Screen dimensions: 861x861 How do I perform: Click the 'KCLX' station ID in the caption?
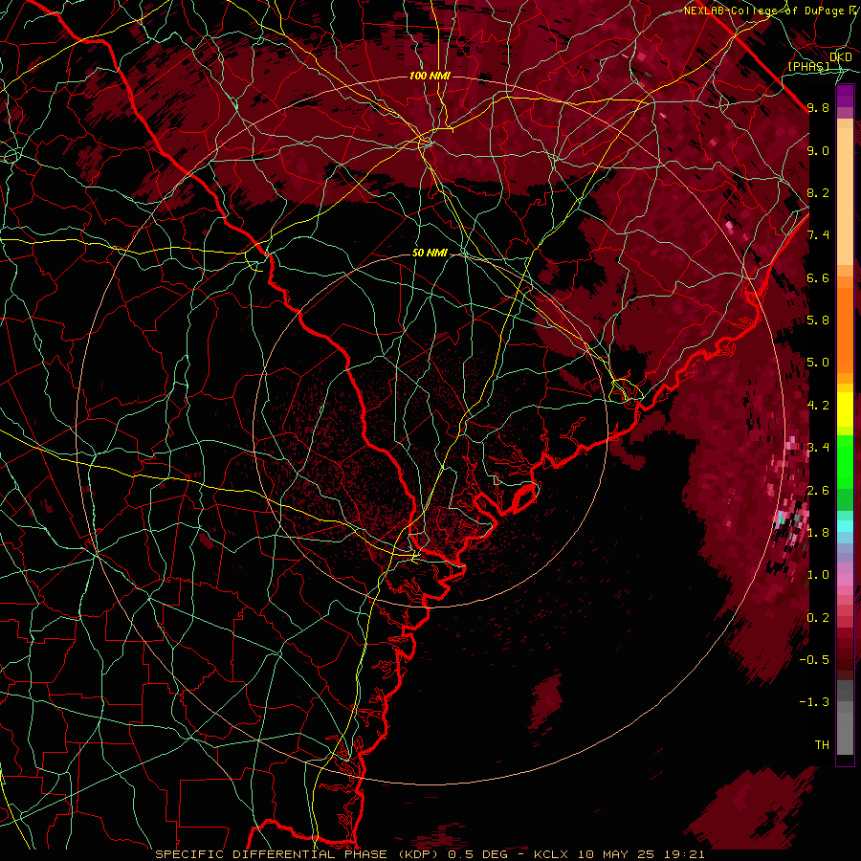point(553,854)
